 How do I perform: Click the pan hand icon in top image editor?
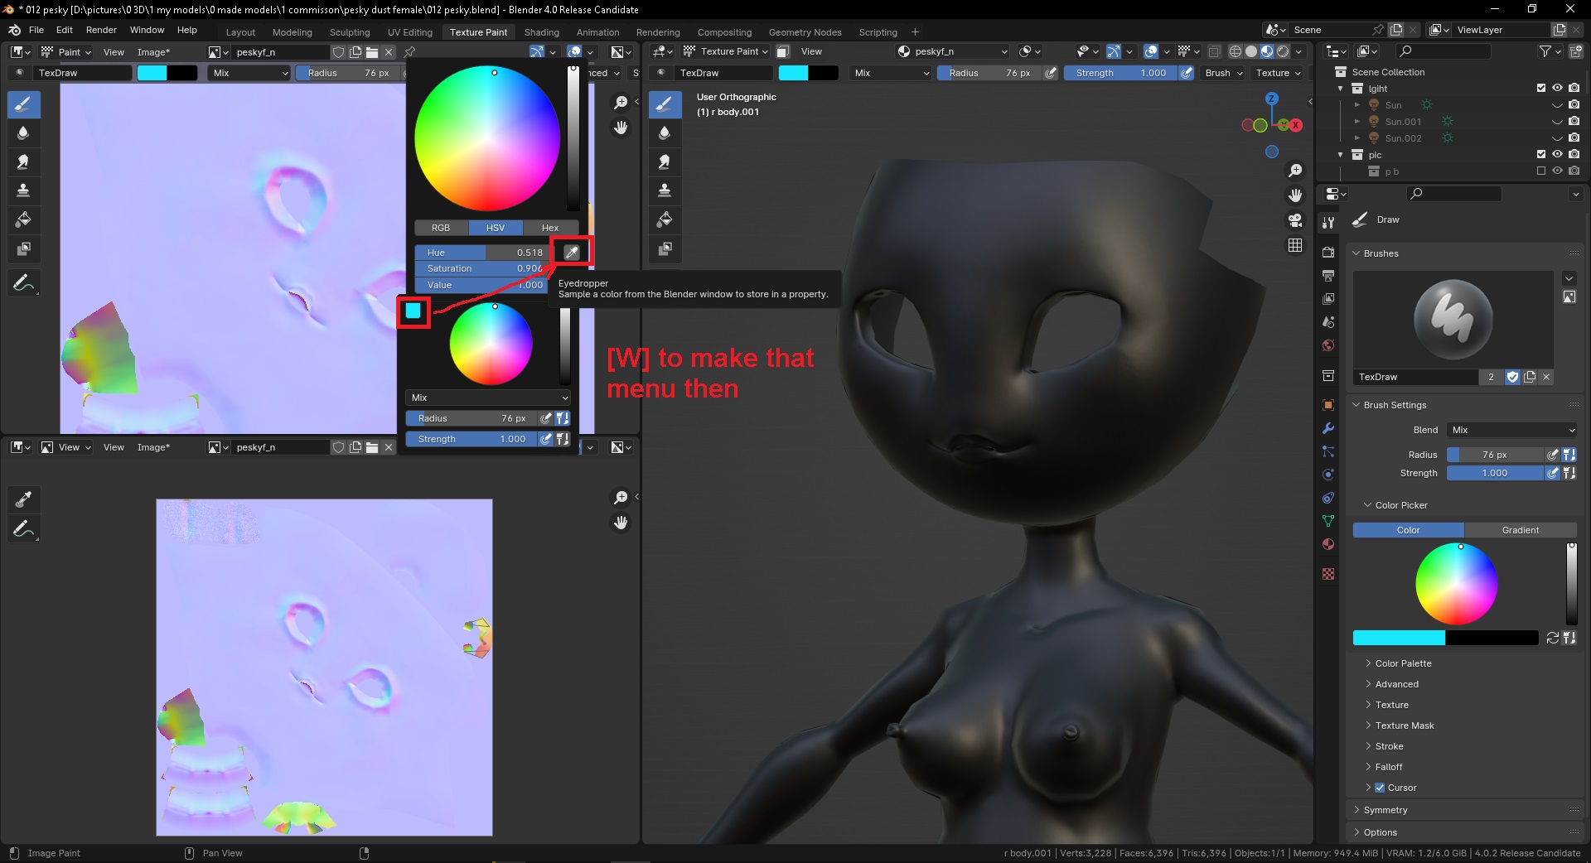tap(621, 128)
